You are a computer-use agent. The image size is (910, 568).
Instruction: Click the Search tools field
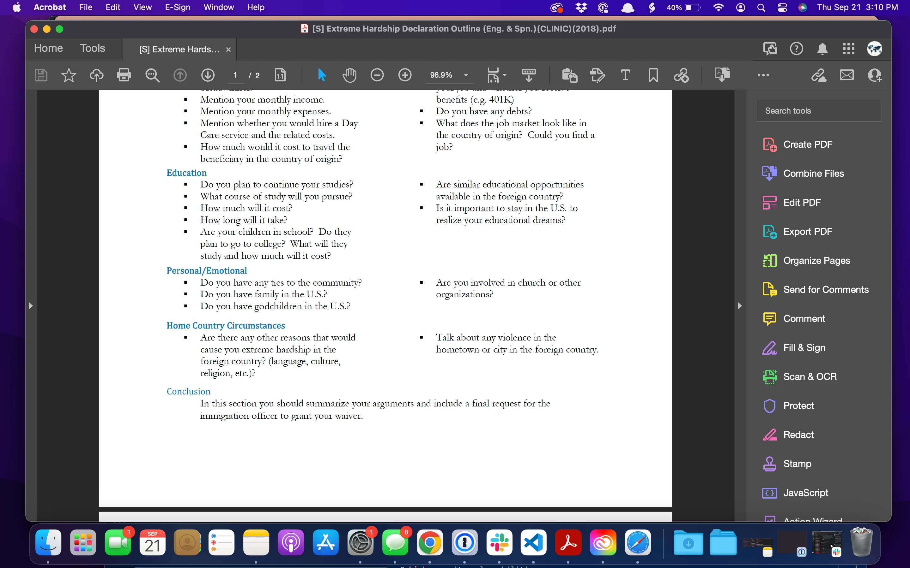point(818,111)
